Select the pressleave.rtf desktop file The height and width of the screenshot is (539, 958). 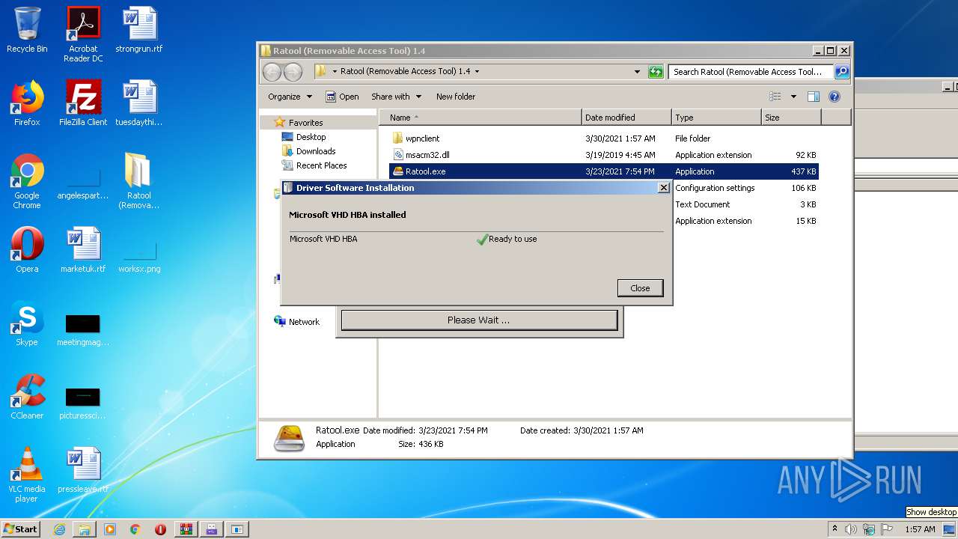[83, 470]
